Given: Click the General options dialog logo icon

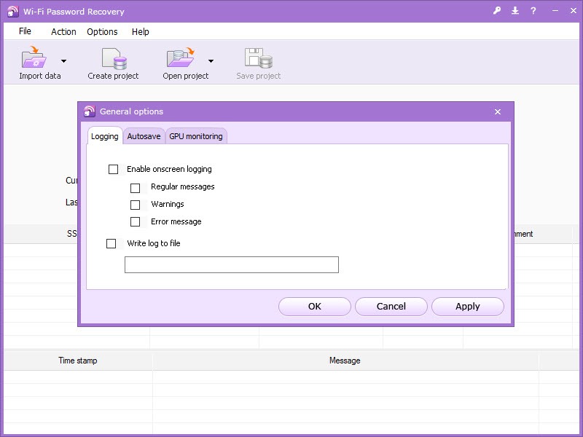Looking at the screenshot, I should (x=89, y=111).
